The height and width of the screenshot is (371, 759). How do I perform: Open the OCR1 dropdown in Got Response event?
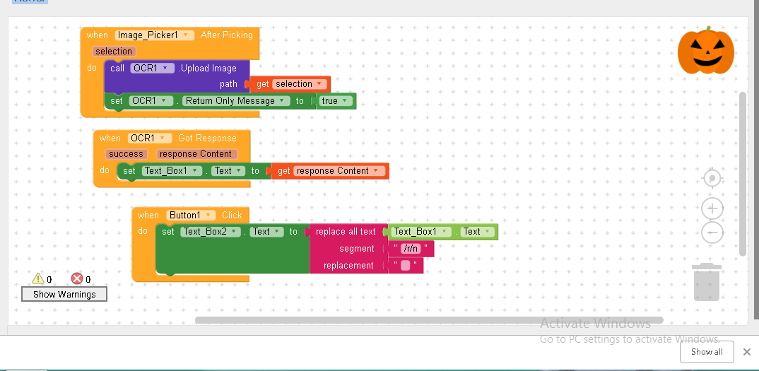click(150, 138)
